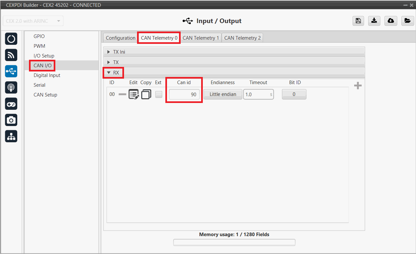Click the download-to-device icon

pyautogui.click(x=374, y=21)
